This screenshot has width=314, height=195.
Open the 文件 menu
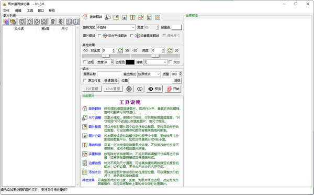pos(6,10)
